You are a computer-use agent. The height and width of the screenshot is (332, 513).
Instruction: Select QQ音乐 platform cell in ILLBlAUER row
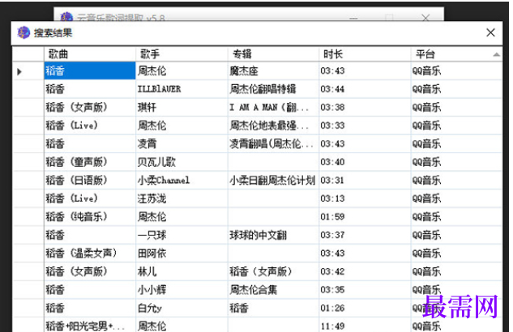456,89
